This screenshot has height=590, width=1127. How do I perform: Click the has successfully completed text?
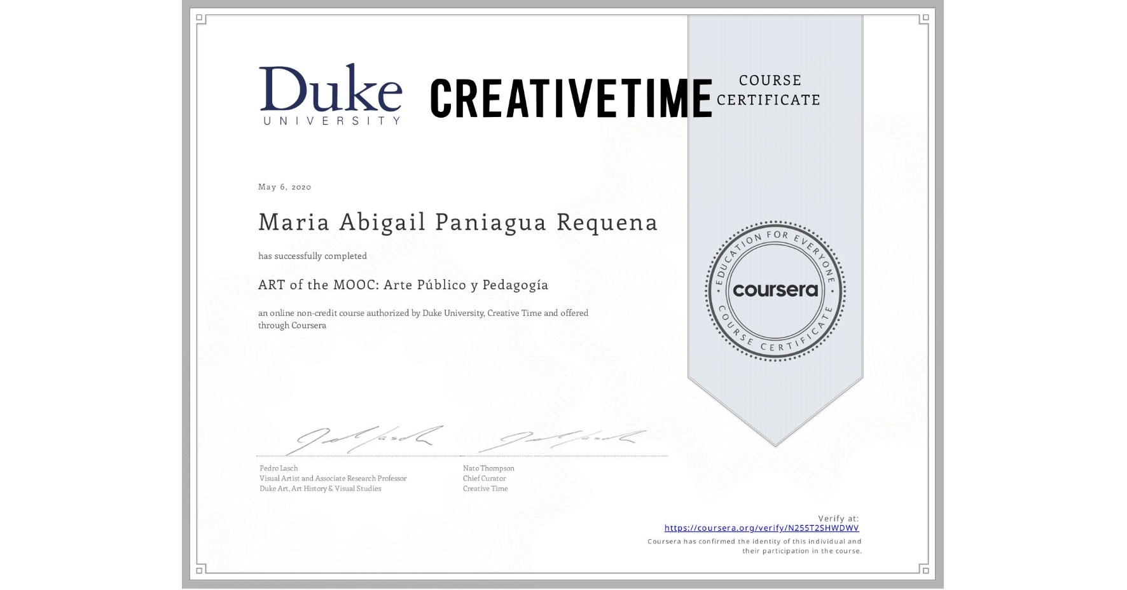[x=312, y=256]
